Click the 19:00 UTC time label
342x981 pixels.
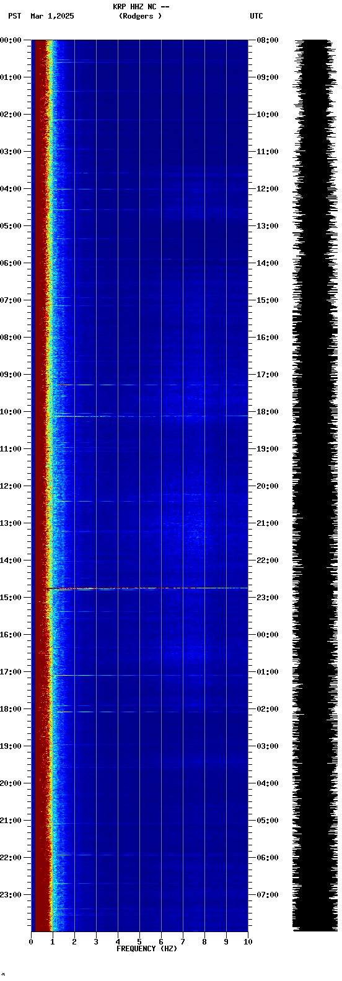coord(268,449)
